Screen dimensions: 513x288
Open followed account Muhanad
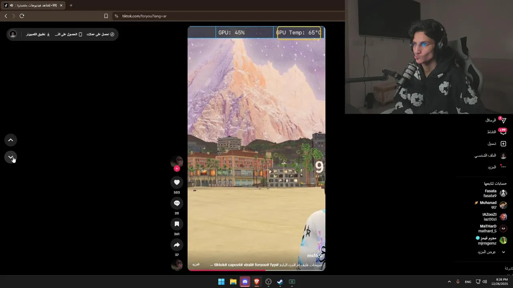click(491, 205)
